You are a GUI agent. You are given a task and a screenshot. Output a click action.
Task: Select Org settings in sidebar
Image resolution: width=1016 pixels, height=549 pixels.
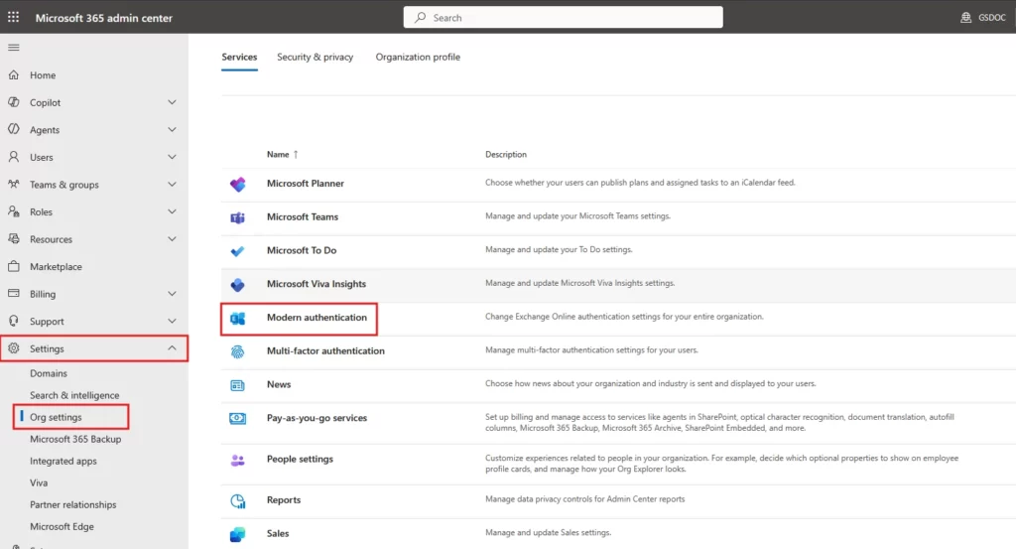[56, 417]
